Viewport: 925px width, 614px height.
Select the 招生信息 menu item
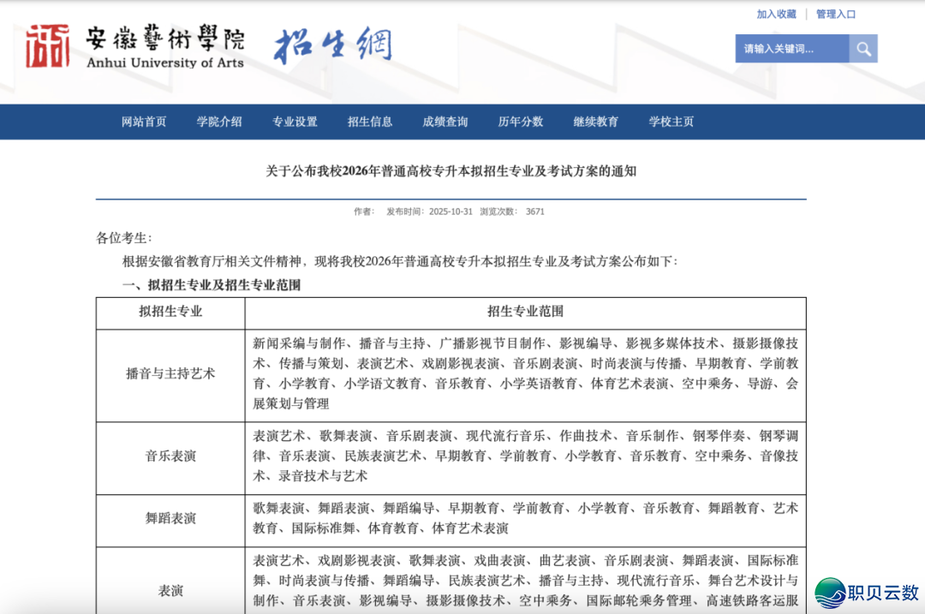point(369,122)
